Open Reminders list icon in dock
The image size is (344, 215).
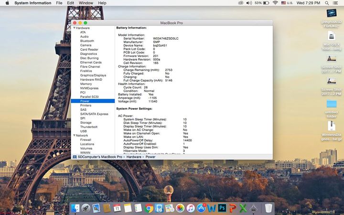(138, 208)
